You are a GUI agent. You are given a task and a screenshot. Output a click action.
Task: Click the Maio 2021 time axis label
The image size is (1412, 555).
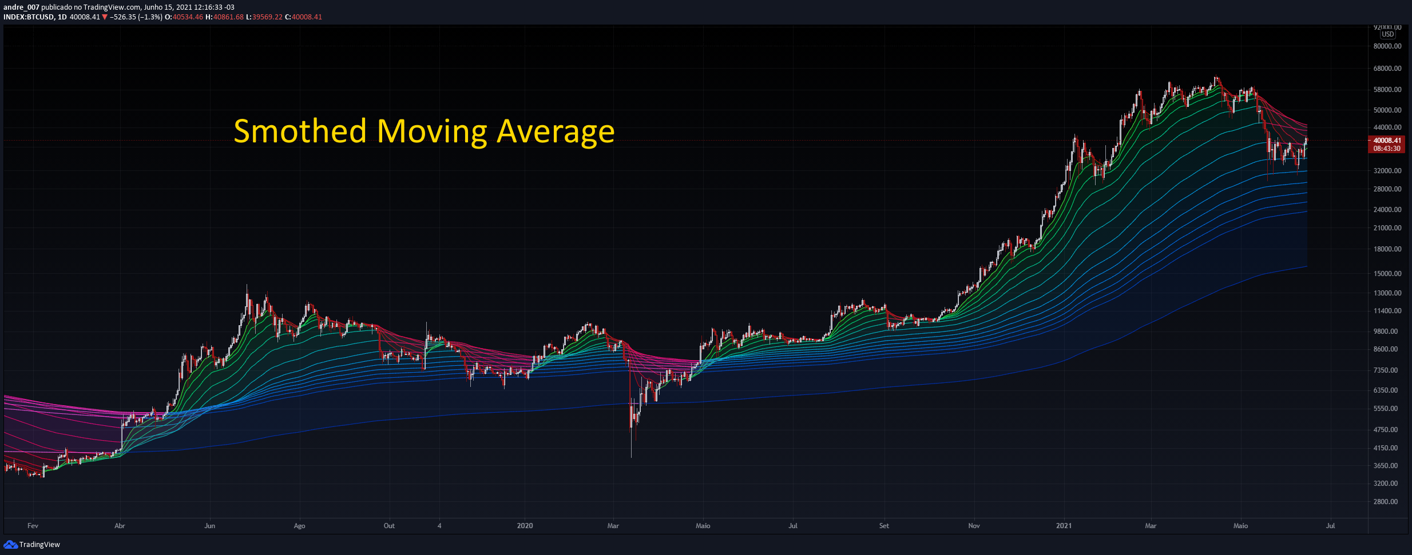point(1241,526)
